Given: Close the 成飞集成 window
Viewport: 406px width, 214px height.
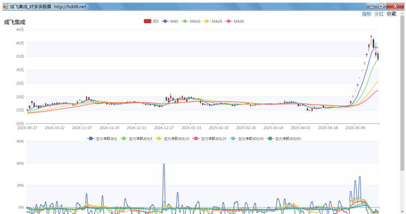Looking at the screenshot, I should [395, 6].
